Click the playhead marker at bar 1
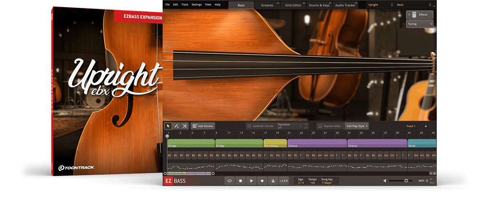The height and width of the screenshot is (199, 489). (167, 136)
